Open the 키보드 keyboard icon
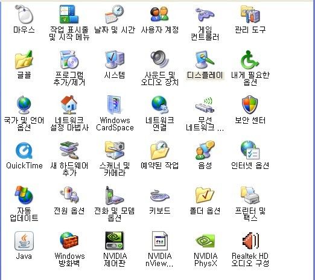 point(160,196)
